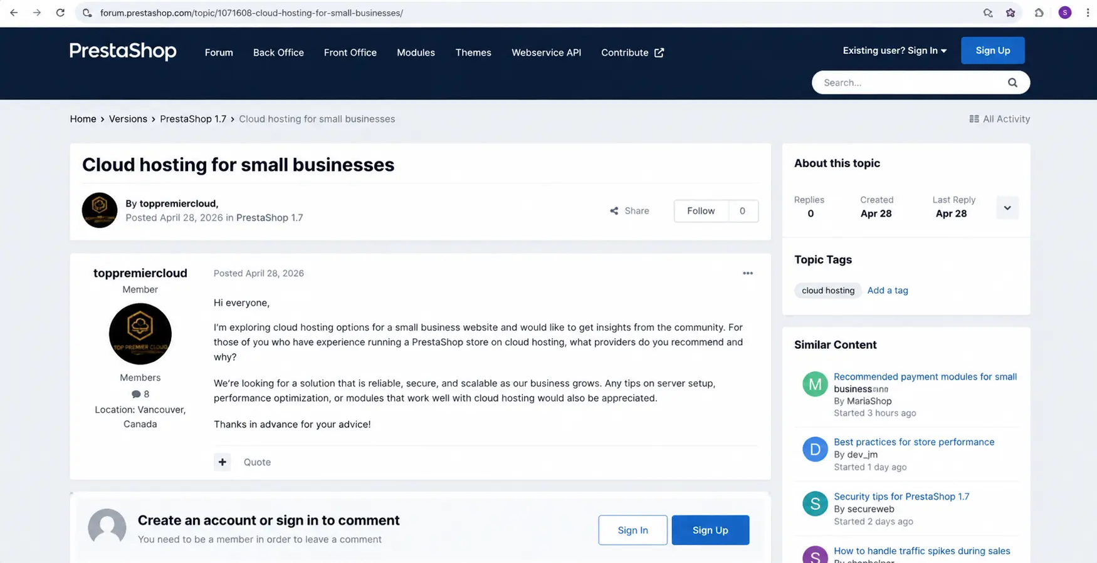
Task: Go to Home breadcrumb
Action: point(83,119)
